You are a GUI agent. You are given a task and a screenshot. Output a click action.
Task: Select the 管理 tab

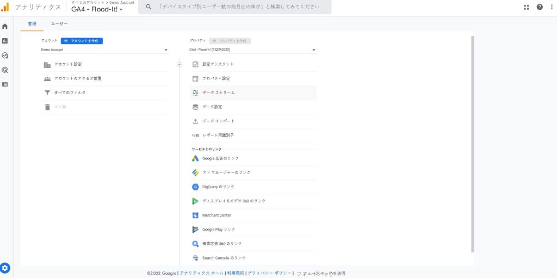point(32,24)
